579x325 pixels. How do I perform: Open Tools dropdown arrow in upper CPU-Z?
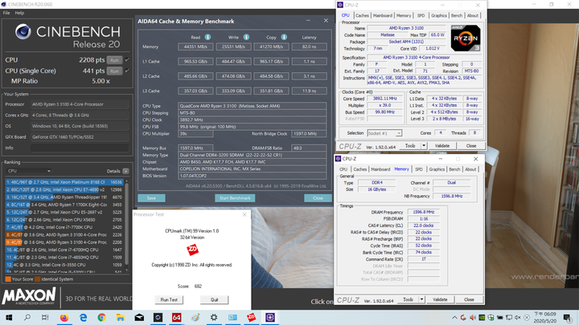tap(424, 146)
